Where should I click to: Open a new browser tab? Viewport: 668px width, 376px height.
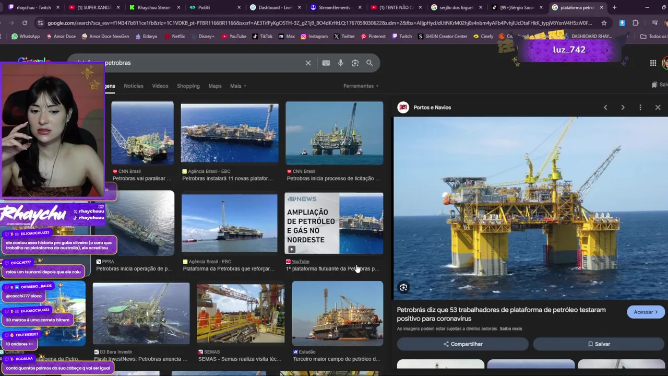pyautogui.click(x=614, y=7)
